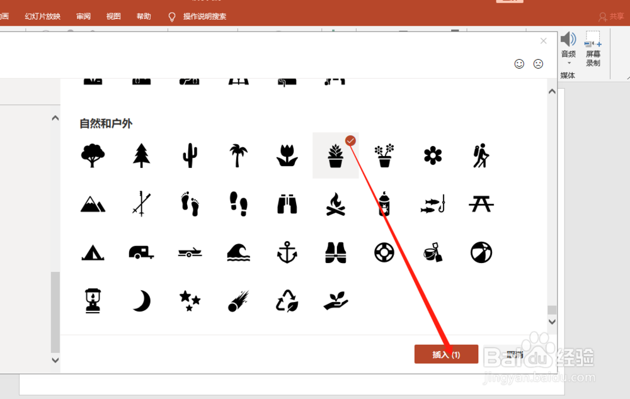Viewport: 630px width, 399px height.
Task: Click the 屏幕录制 screen recording button
Action: 593,48
